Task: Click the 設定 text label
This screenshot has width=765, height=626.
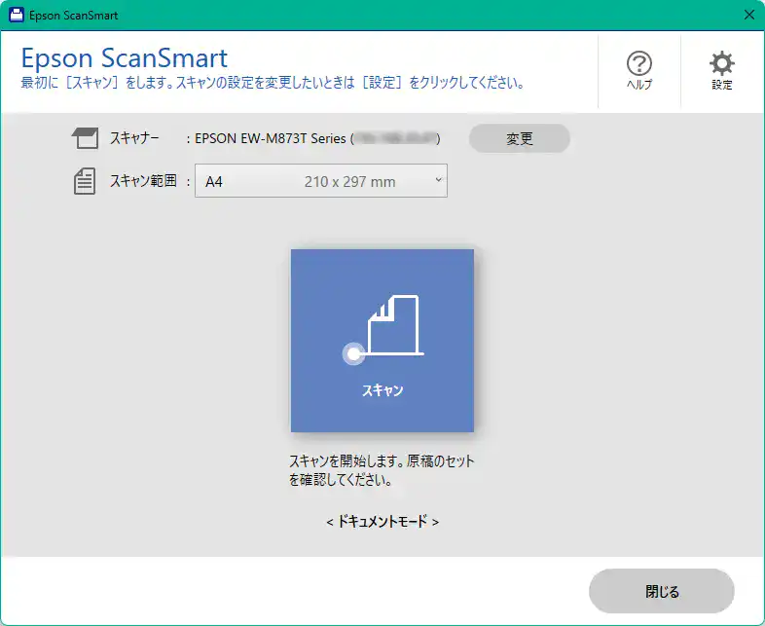Action: point(721,85)
